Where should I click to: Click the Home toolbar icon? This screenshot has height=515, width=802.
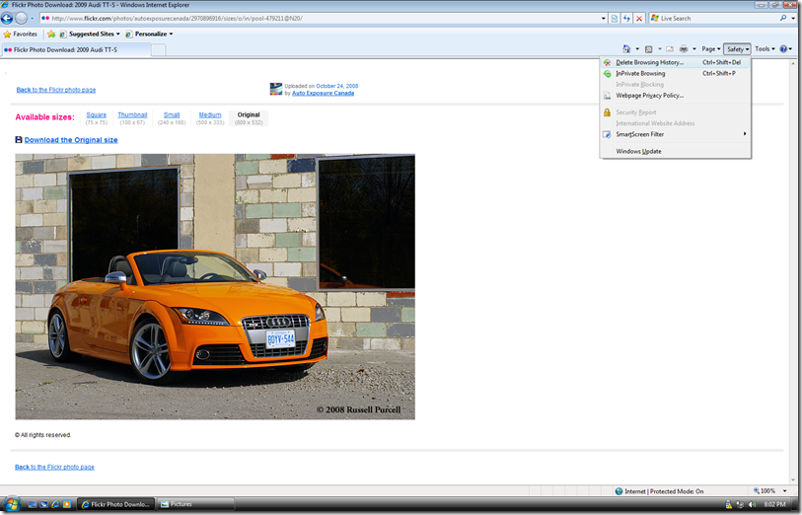pos(626,49)
